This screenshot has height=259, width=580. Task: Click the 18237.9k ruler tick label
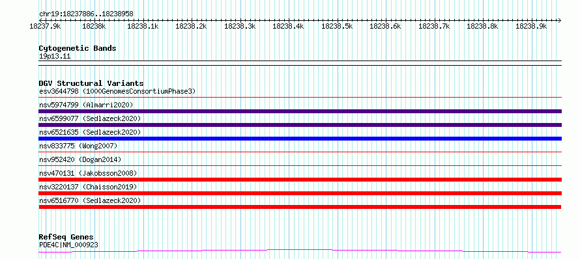click(x=46, y=26)
